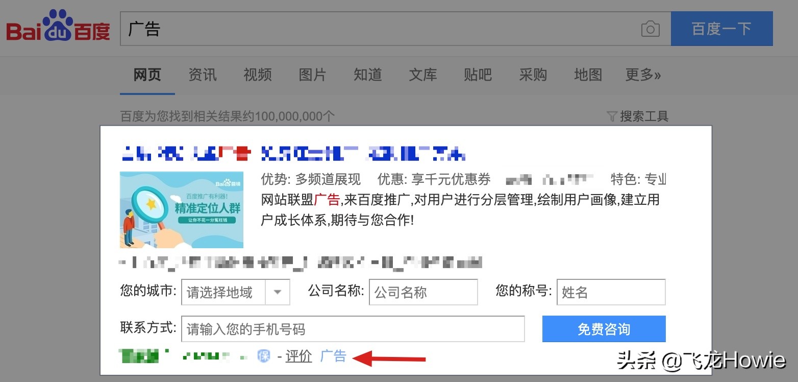Click the 精准定位人群 ad thumbnail
Image resolution: width=798 pixels, height=382 pixels.
point(182,210)
